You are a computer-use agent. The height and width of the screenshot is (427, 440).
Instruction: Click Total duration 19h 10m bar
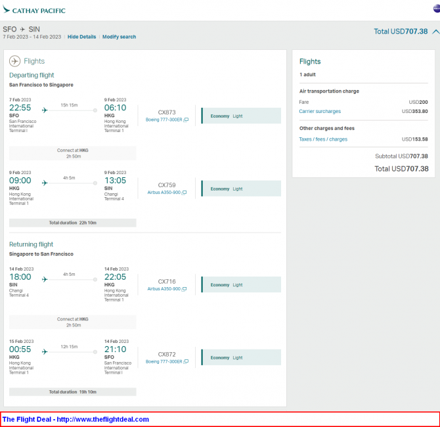pyautogui.click(x=73, y=392)
